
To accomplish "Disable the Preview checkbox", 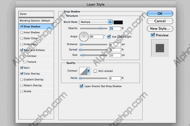I will [153, 35].
